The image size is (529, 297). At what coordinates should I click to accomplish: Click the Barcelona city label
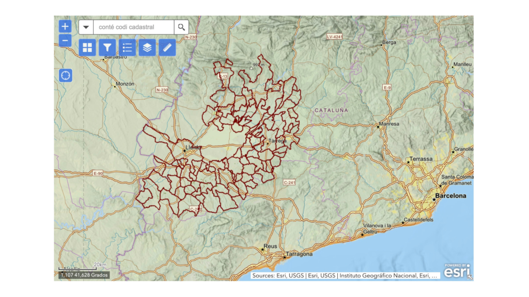450,196
